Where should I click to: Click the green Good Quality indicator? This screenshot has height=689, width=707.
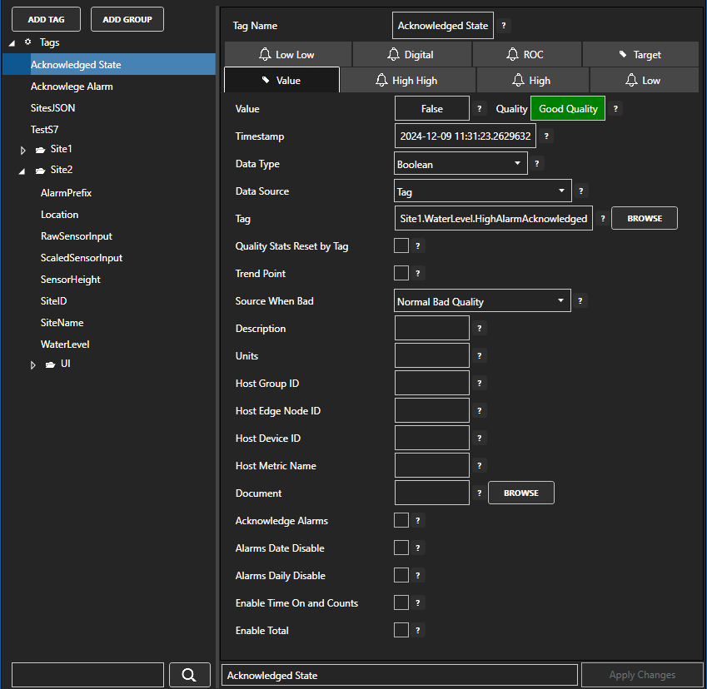[568, 108]
